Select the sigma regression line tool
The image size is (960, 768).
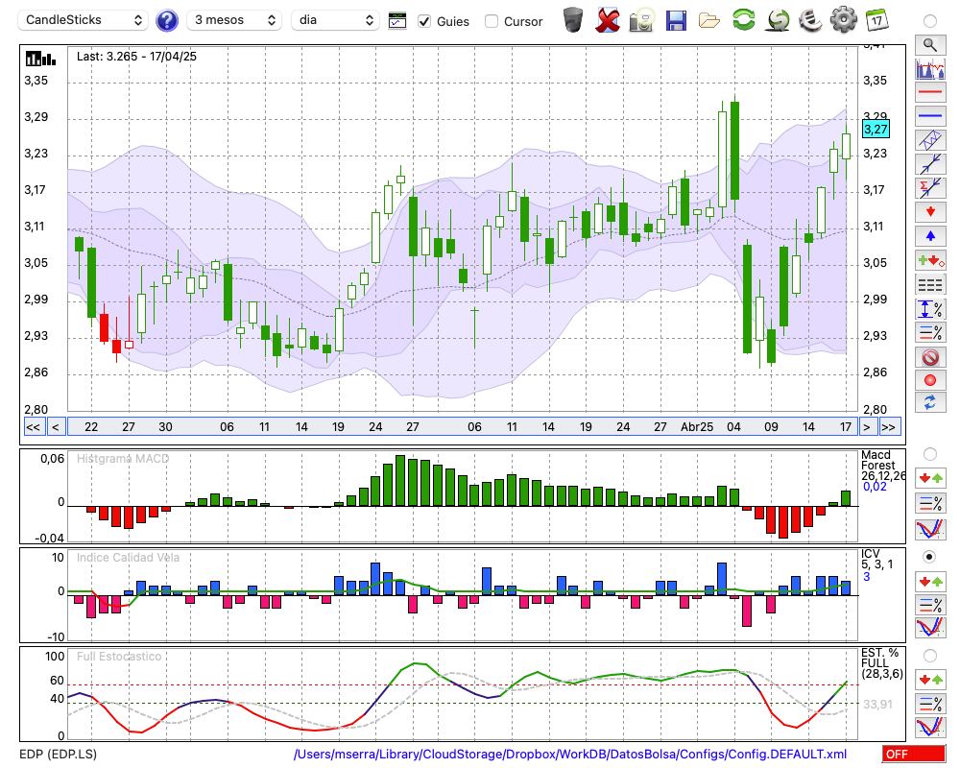click(930, 188)
